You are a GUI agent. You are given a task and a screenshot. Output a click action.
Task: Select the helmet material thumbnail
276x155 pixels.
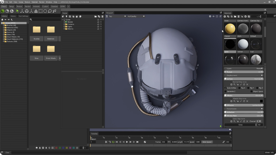coord(243,44)
